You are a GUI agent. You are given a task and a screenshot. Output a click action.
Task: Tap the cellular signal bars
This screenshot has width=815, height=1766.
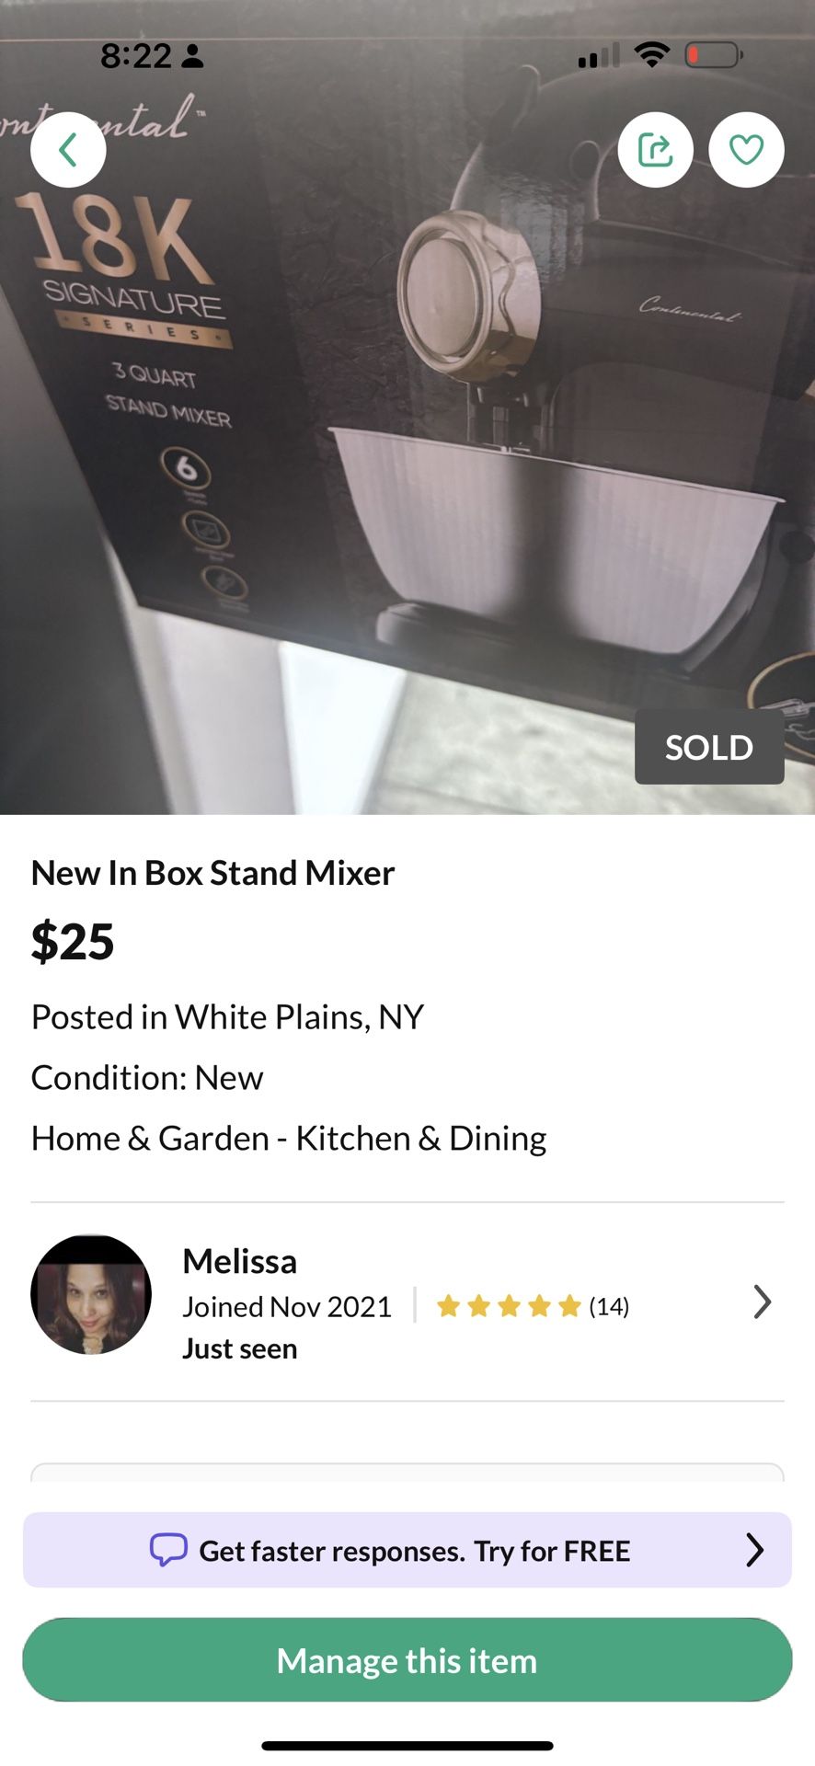tap(598, 57)
